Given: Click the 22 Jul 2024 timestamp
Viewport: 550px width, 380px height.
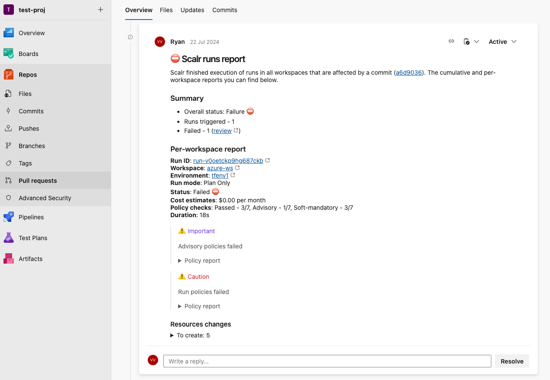Looking at the screenshot, I should [205, 42].
